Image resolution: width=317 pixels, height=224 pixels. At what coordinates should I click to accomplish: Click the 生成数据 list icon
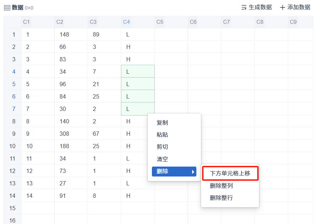pyautogui.click(x=244, y=7)
